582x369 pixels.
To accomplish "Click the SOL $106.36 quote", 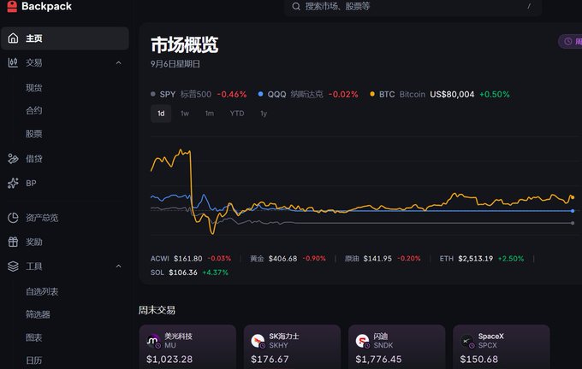I will [189, 272].
